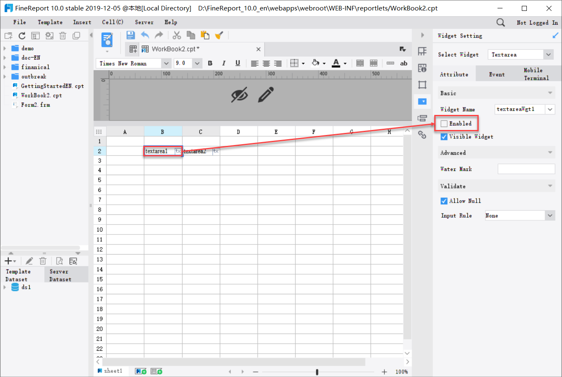This screenshot has width=562, height=377.
Task: Disable the Enabled checkbox for textareaWgt1
Action: pyautogui.click(x=444, y=123)
